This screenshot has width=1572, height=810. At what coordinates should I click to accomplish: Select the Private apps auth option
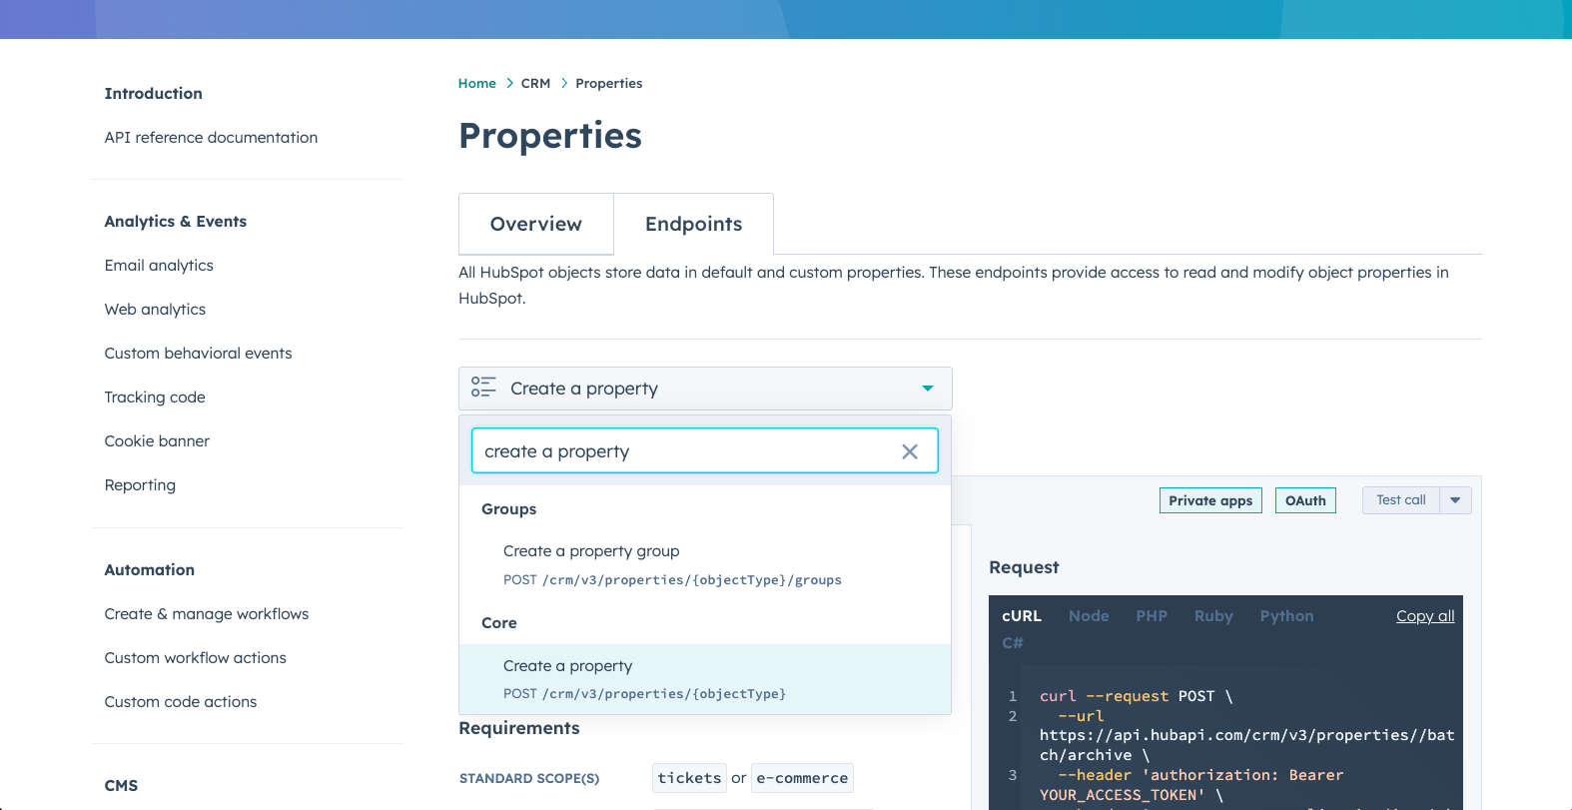[x=1209, y=500]
